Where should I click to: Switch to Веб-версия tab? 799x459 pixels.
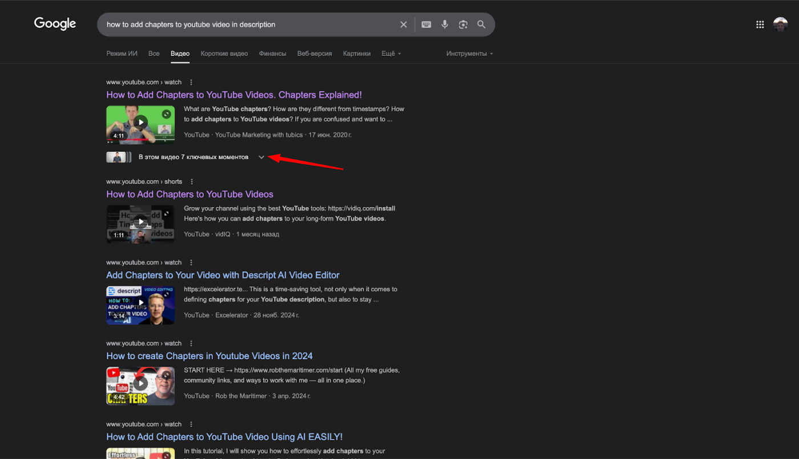(x=314, y=54)
